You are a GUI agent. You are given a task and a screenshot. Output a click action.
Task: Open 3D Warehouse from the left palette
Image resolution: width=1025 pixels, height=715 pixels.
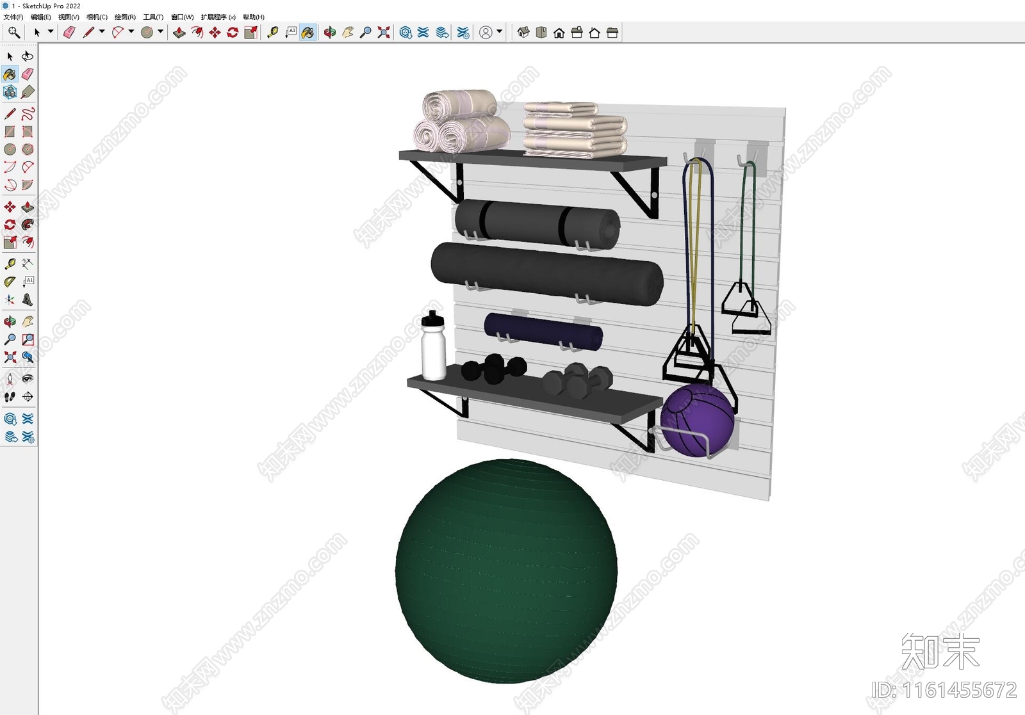click(x=10, y=419)
